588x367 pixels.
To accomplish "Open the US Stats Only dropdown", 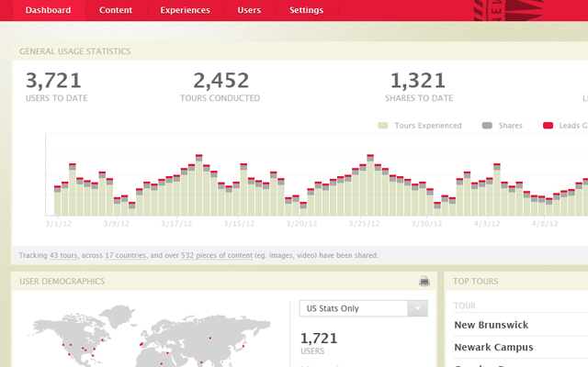I will tap(364, 308).
